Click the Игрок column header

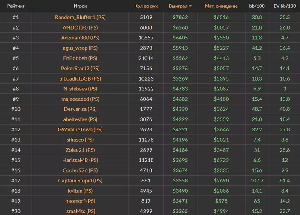tap(80, 6)
